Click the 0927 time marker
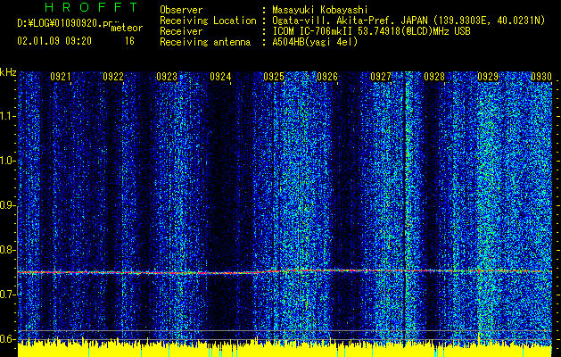Screen dimensions: 561x357 tap(381, 77)
